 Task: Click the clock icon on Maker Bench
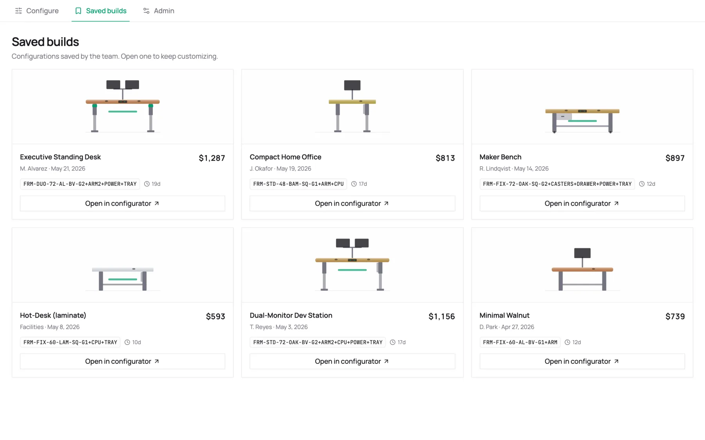point(642,184)
